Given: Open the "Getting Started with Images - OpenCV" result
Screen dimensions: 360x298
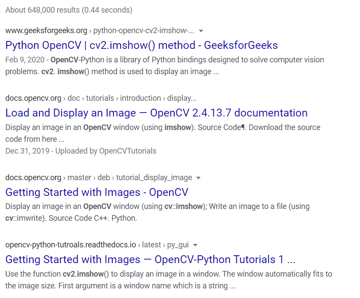Looking at the screenshot, I should [x=97, y=192].
